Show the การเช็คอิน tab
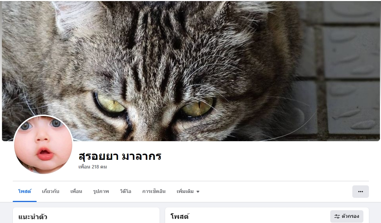 pyautogui.click(x=154, y=192)
